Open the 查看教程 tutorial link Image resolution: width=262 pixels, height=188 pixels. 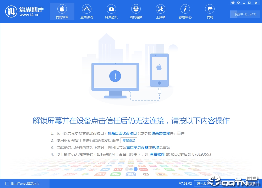coord(157,154)
